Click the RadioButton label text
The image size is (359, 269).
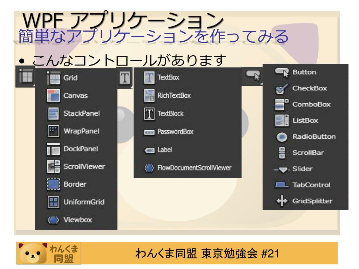[x=314, y=137]
